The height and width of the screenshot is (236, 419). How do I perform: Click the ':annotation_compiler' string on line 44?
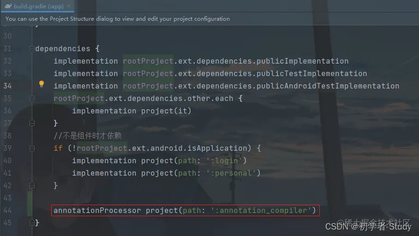[261, 210]
